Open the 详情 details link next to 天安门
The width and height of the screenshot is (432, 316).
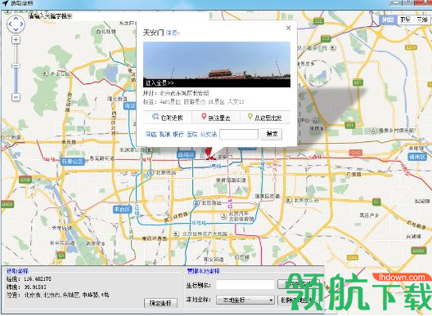pos(173,33)
